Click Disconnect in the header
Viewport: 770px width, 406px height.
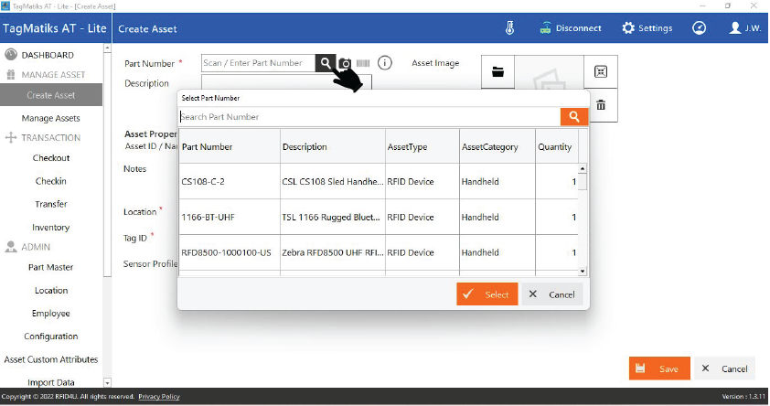point(571,27)
